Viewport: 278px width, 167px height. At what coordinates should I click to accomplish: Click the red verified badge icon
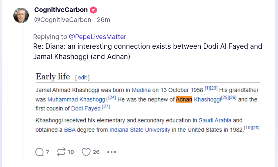tap(94, 10)
